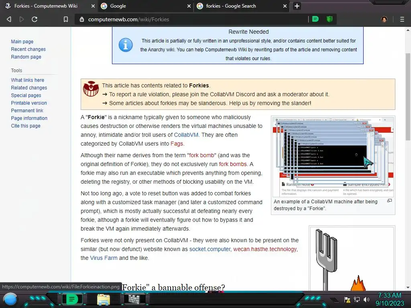Click the padlock site security icon
The image size is (411, 308).
[82, 19]
